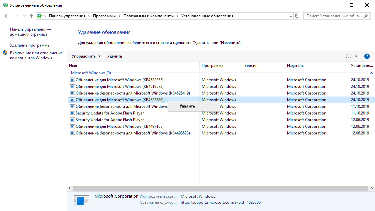This screenshot has width=375, height=211.
Task: Expand the chevron after Программы breadcrumb
Action: (119, 16)
